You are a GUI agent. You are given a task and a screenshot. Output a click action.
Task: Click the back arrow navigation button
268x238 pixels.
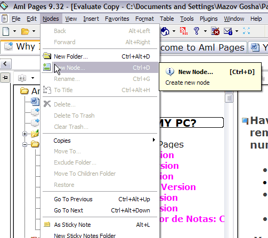click(x=5, y=64)
